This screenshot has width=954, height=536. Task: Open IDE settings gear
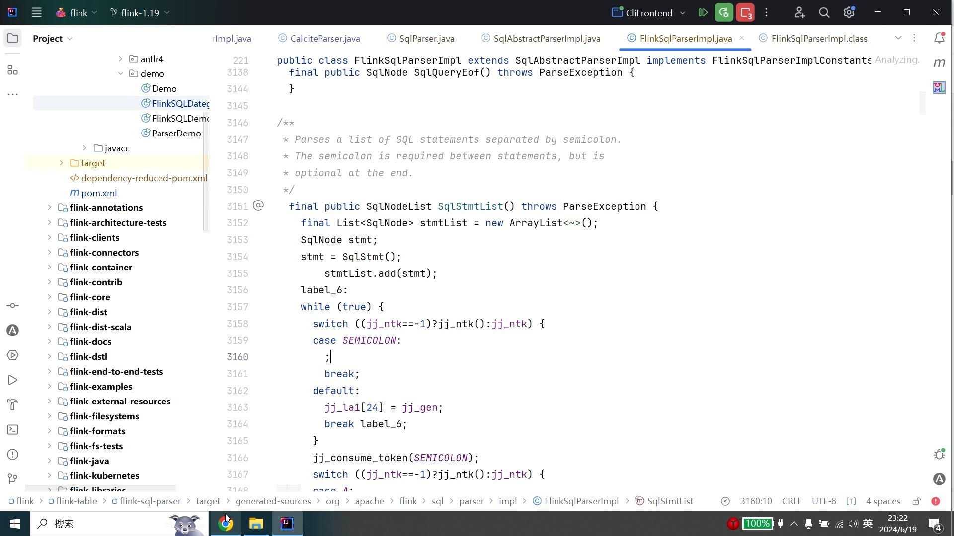pyautogui.click(x=849, y=13)
